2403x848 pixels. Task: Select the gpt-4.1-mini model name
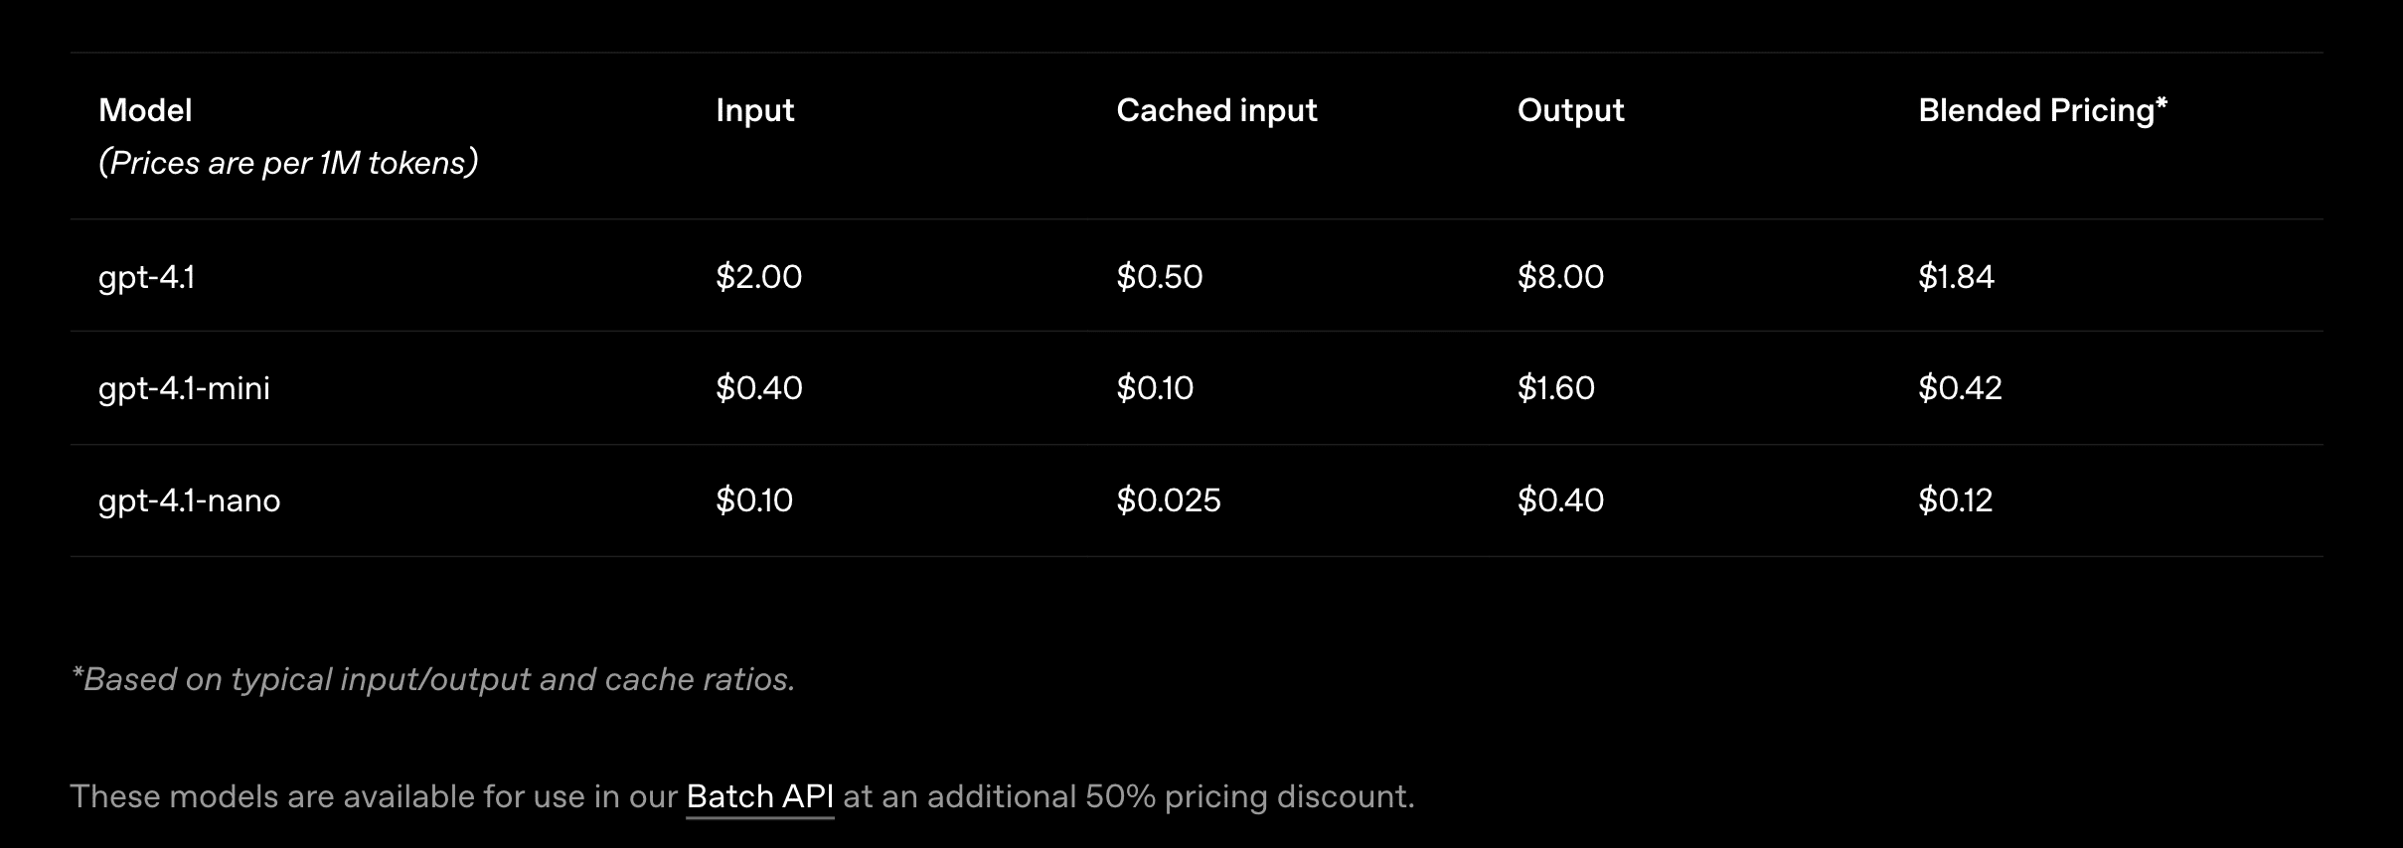184,387
